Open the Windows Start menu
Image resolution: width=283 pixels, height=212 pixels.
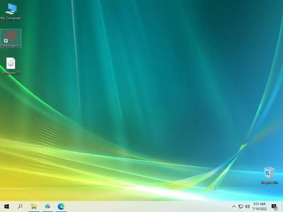(7, 206)
